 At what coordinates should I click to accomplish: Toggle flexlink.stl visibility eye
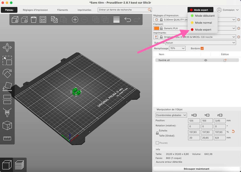pos(206,60)
